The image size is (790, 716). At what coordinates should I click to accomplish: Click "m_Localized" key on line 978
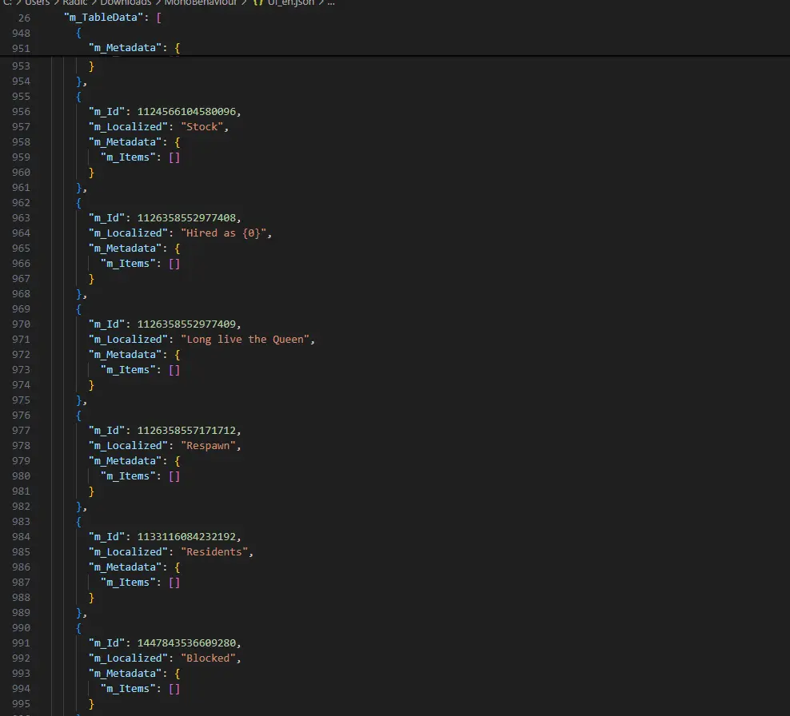[128, 446]
